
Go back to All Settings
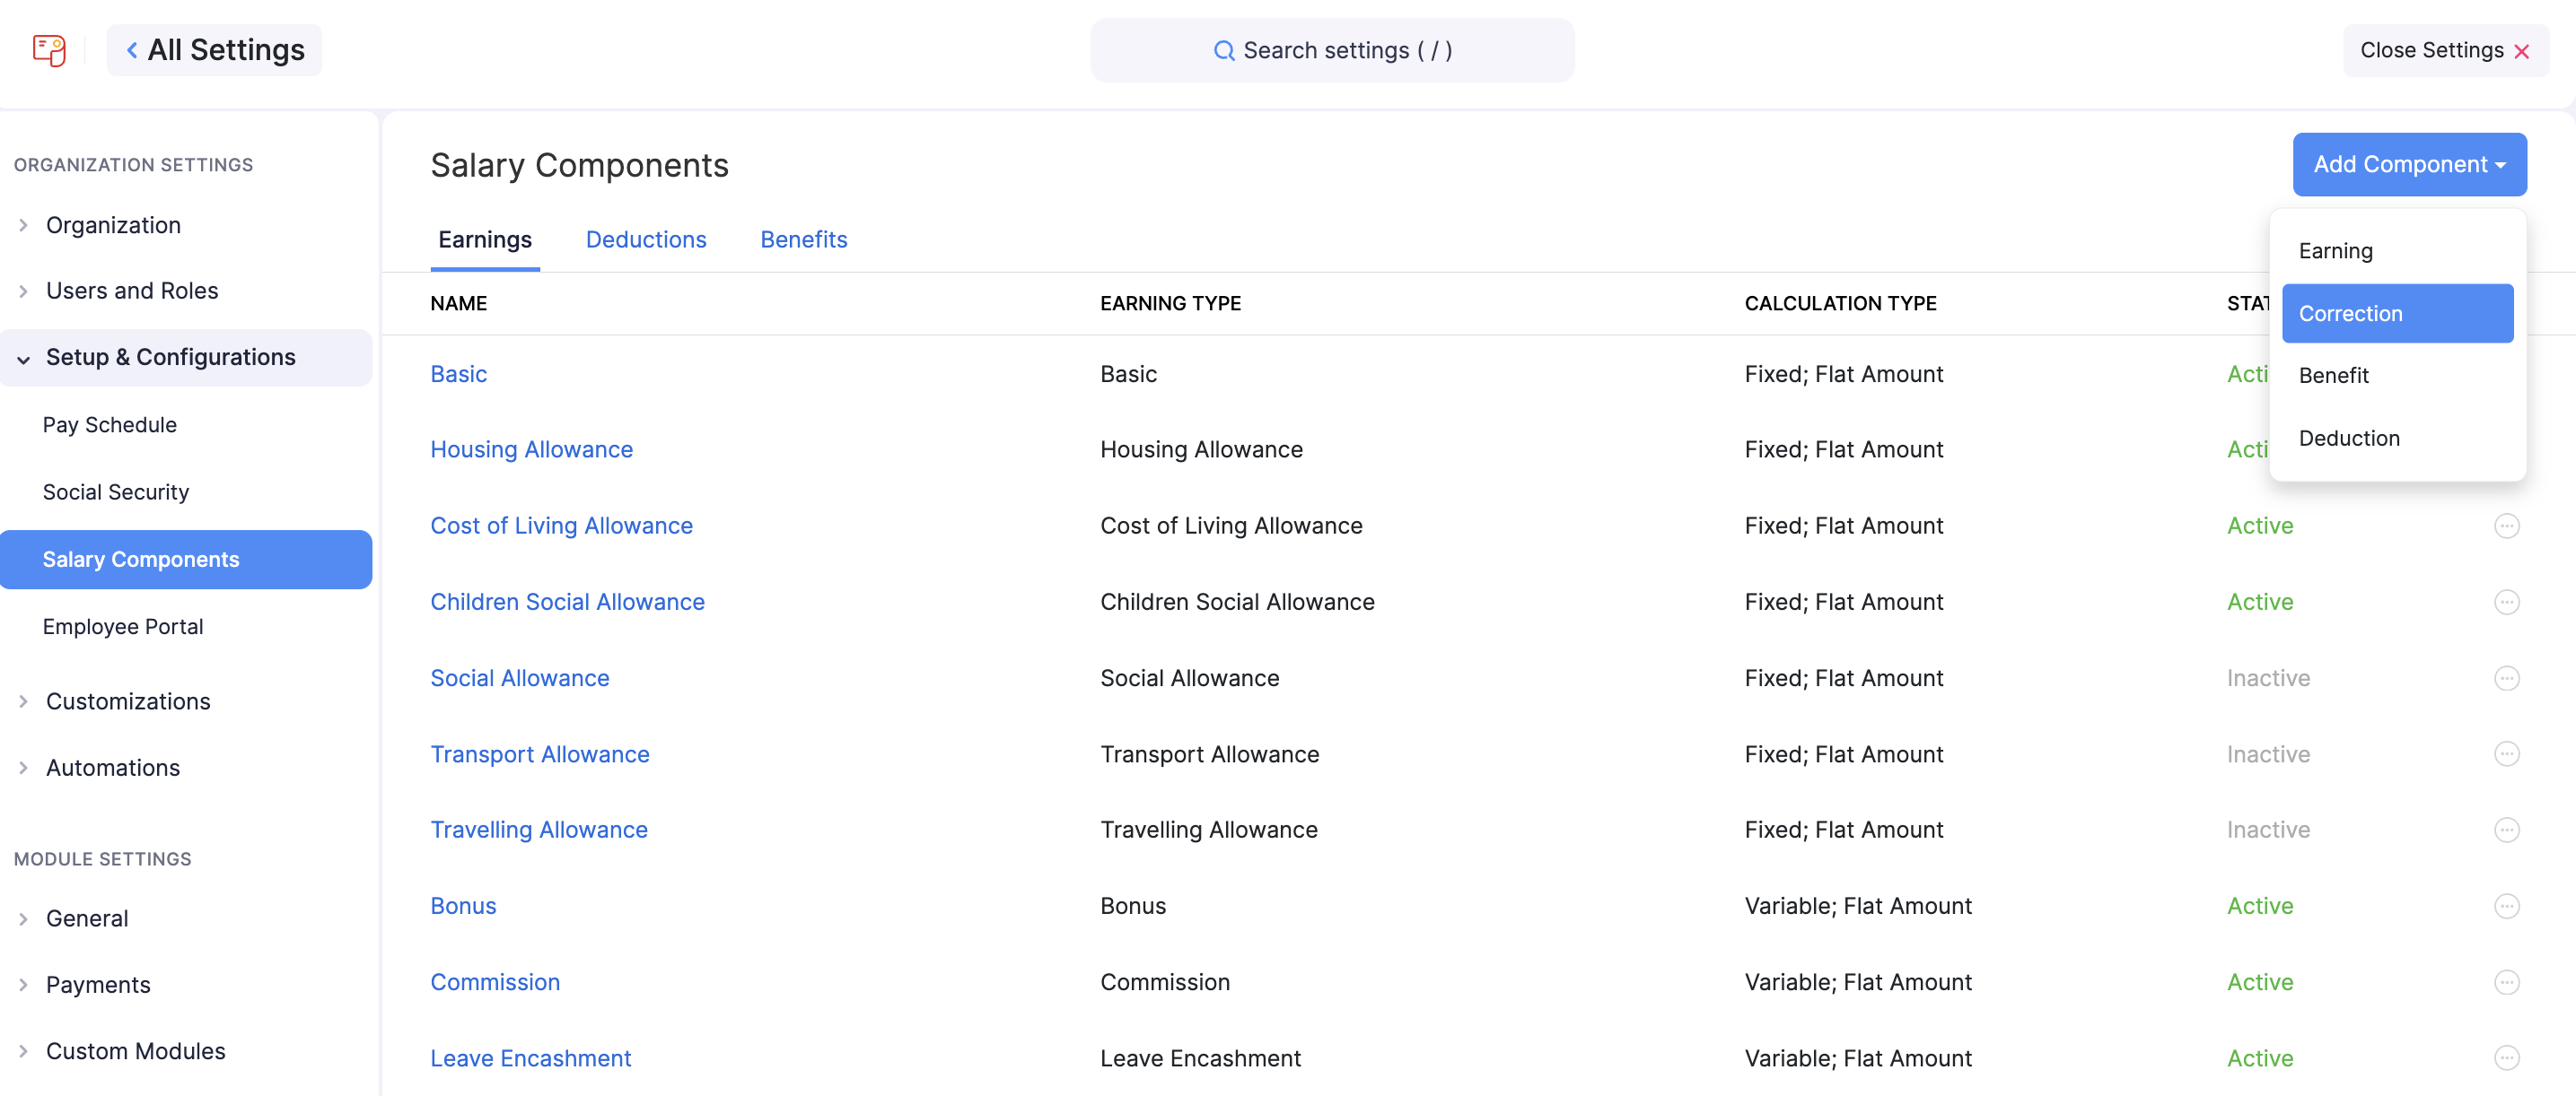point(215,50)
